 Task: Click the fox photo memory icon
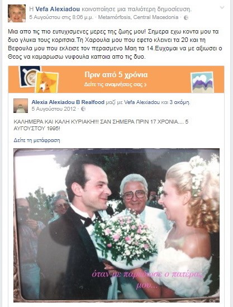[46, 82]
